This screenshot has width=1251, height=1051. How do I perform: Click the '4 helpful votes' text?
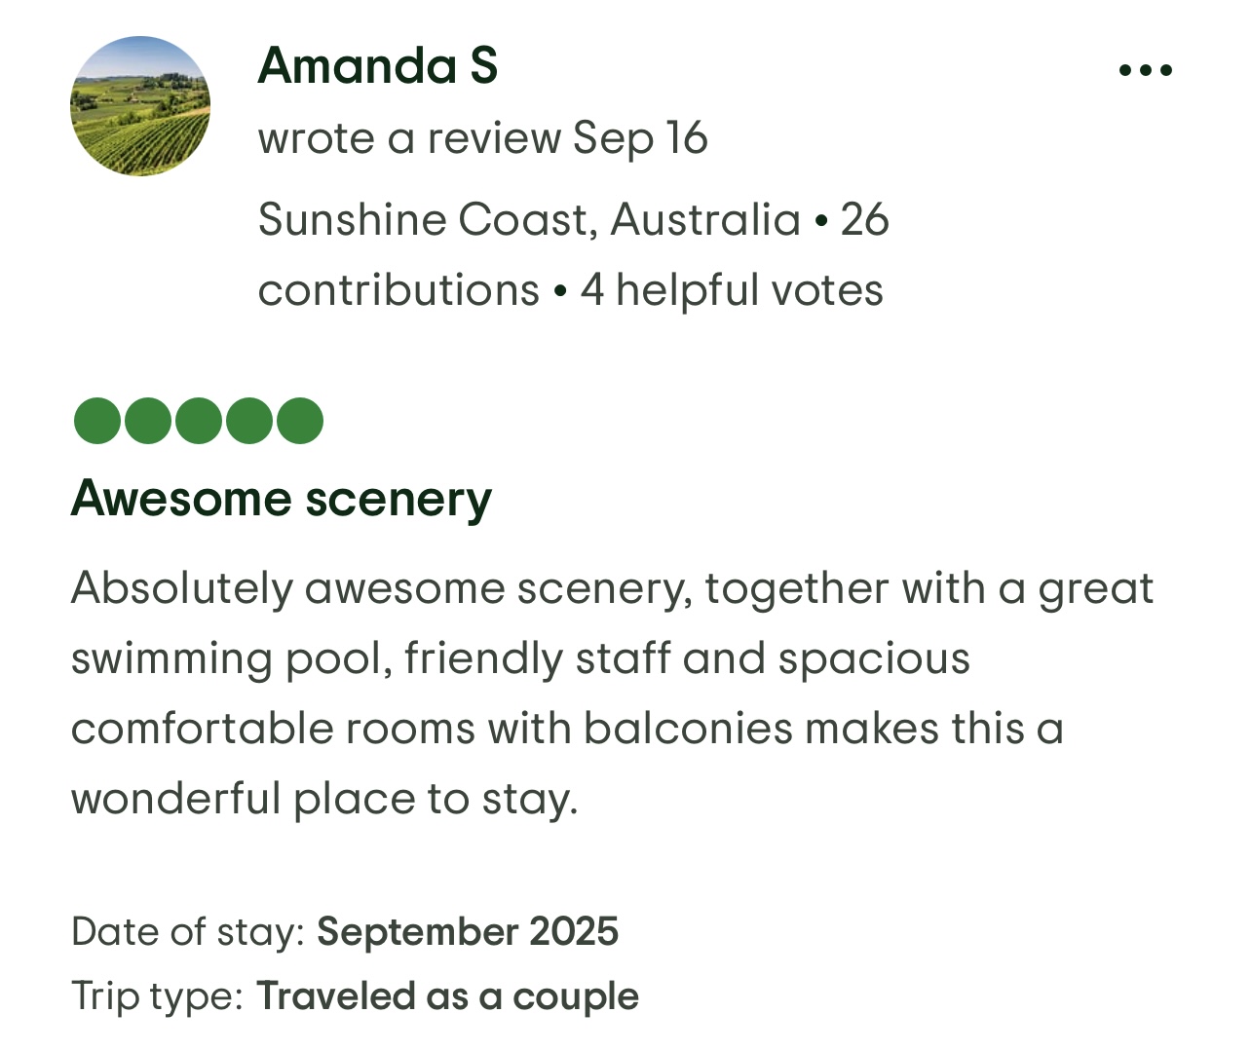(x=732, y=290)
